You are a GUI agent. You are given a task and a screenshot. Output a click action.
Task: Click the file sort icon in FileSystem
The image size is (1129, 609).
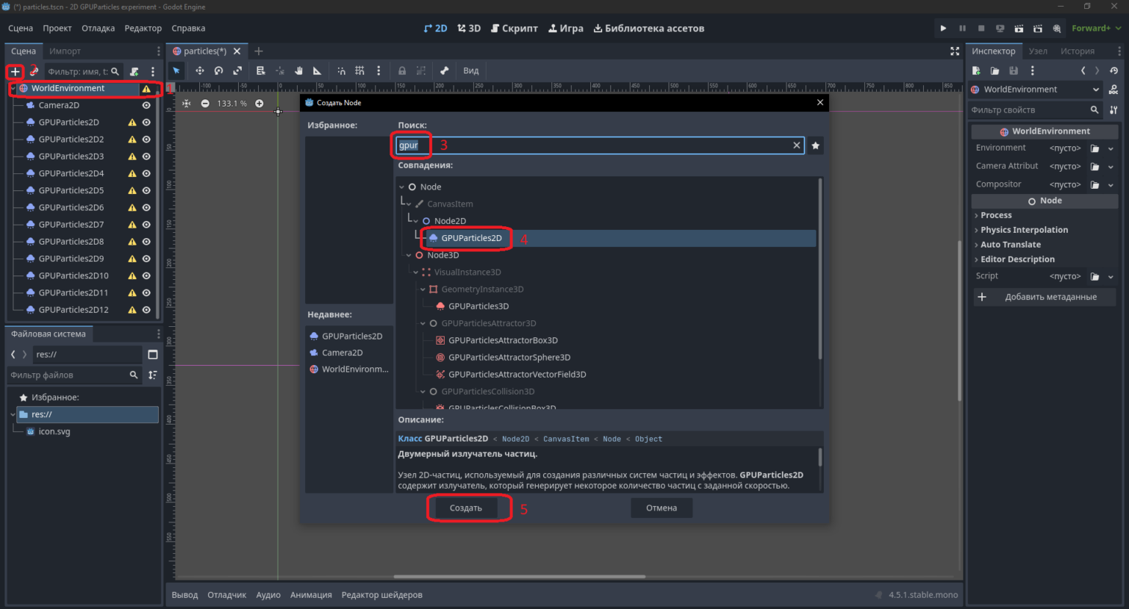point(153,375)
